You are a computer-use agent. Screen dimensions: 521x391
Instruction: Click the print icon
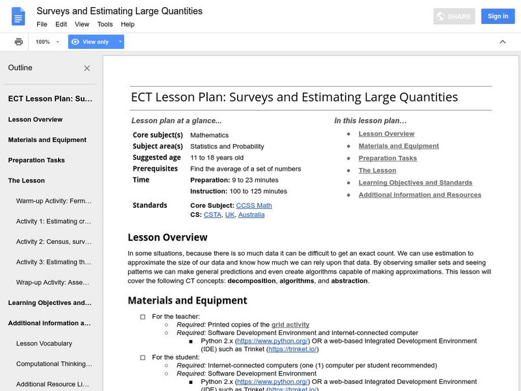click(19, 42)
